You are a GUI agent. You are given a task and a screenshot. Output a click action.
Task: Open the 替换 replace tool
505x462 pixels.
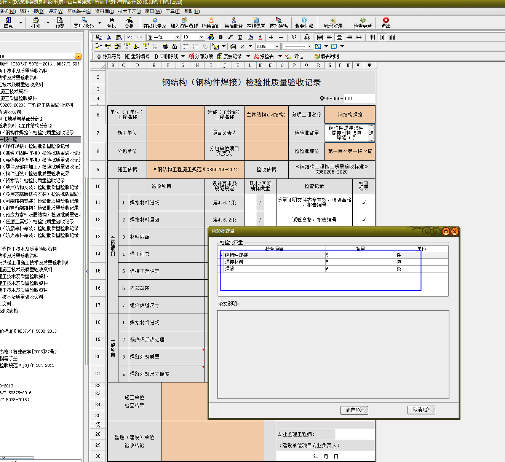click(x=129, y=23)
